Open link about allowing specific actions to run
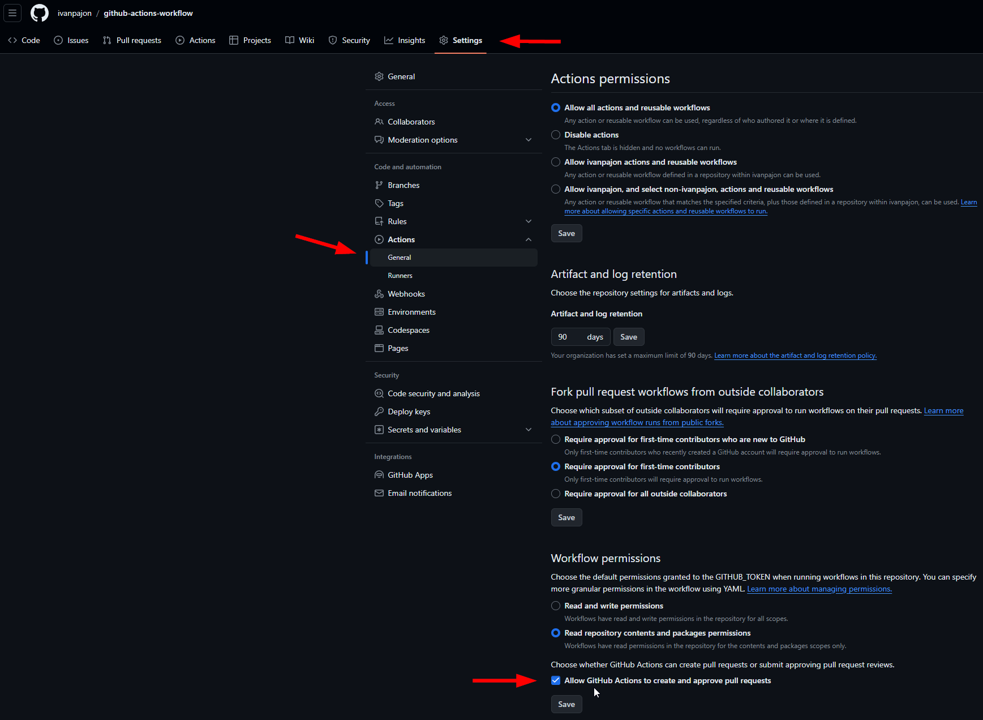 point(666,211)
